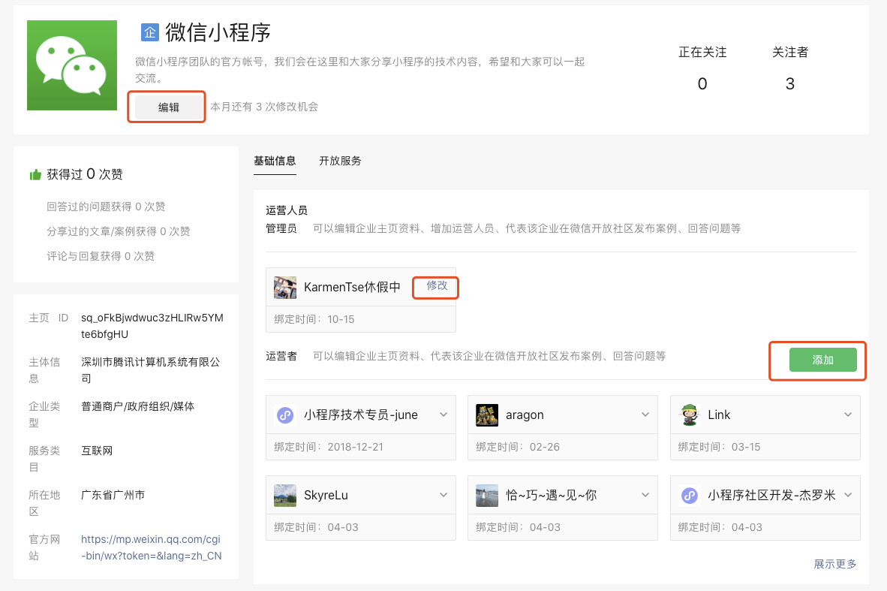The height and width of the screenshot is (591, 887).
Task: Click the 运营者 role label
Action: (x=281, y=356)
